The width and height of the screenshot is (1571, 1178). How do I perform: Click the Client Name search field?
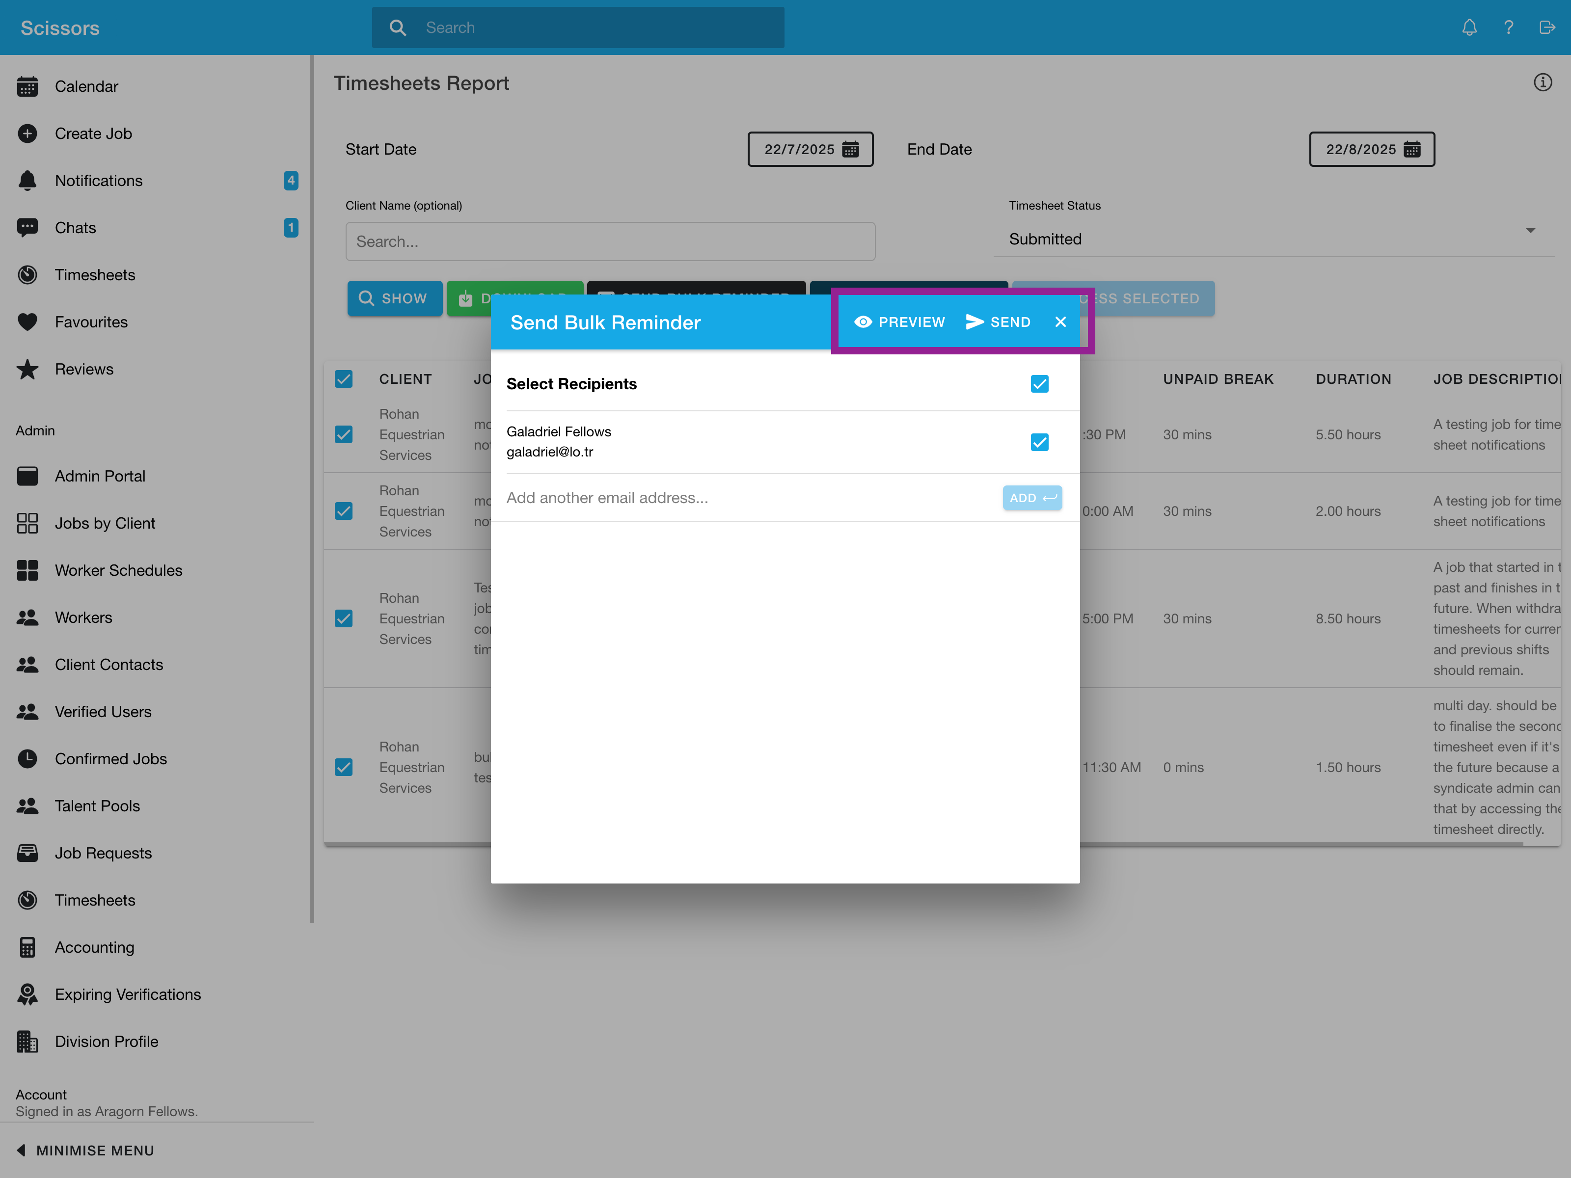point(609,241)
